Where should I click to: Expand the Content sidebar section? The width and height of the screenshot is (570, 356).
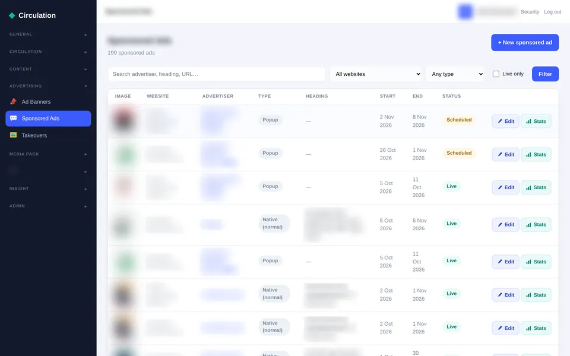(x=48, y=69)
